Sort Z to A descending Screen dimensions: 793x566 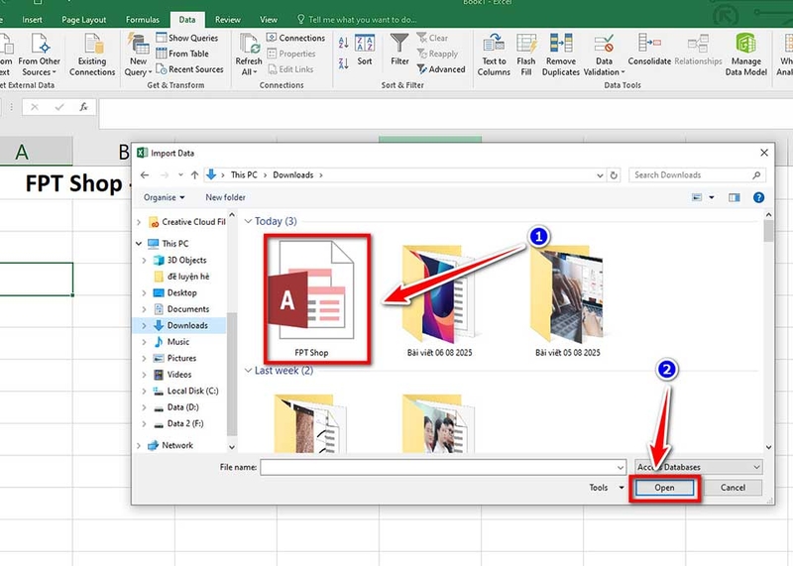point(343,63)
